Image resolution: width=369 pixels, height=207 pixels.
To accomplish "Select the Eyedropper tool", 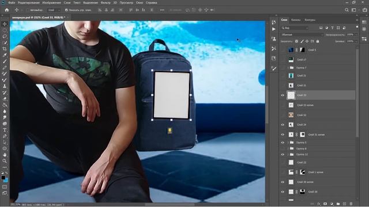I will point(5,55).
